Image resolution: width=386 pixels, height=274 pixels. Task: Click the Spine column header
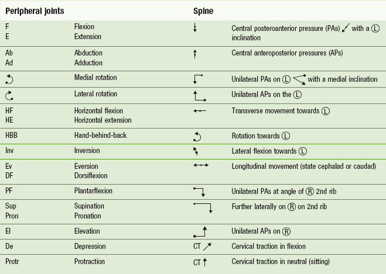pos(203,11)
